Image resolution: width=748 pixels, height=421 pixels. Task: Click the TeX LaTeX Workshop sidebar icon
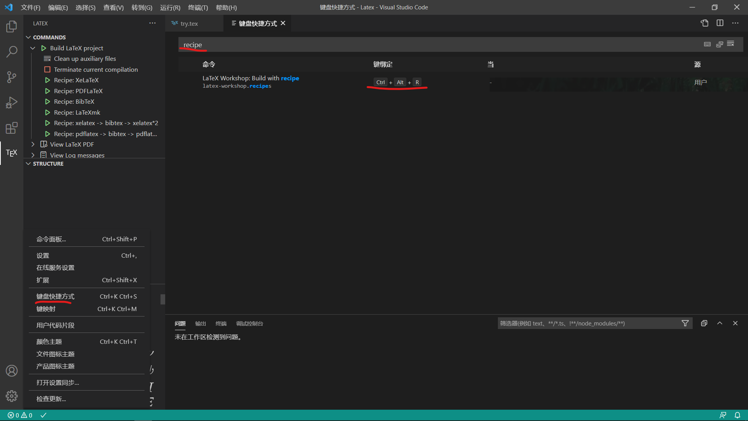pos(12,153)
